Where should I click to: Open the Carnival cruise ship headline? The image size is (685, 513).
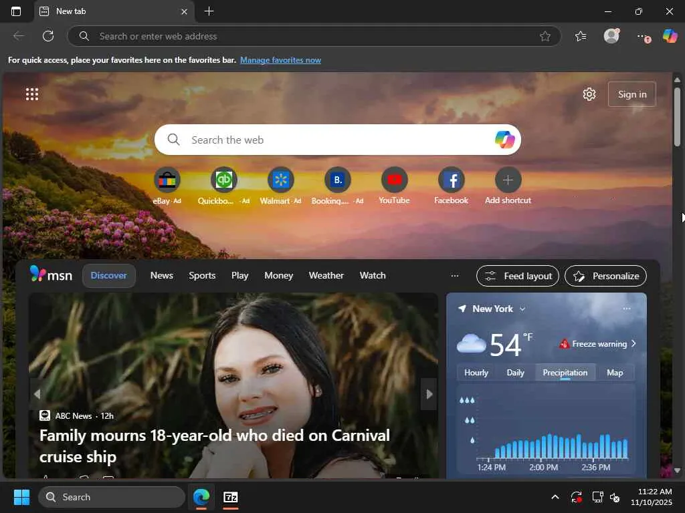tap(215, 446)
